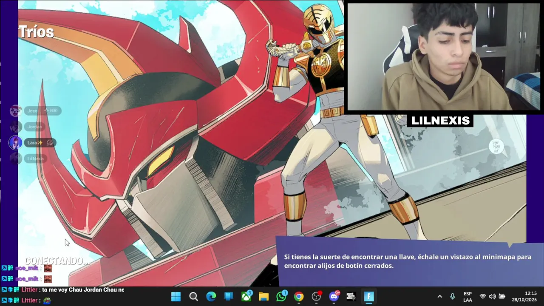The width and height of the screenshot is (544, 306).
Task: Click Lara's highlighted avatar in the overlay
Action: pos(16,143)
